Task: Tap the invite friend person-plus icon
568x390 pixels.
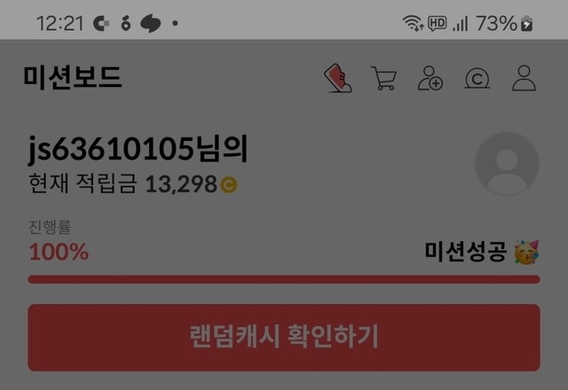Action: [430, 78]
